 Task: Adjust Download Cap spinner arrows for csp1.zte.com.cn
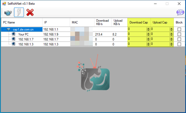pos(148,29)
